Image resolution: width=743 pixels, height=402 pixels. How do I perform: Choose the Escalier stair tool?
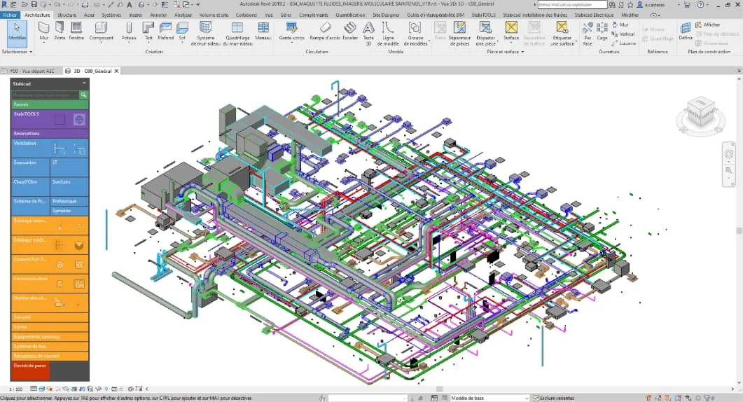[x=350, y=32]
